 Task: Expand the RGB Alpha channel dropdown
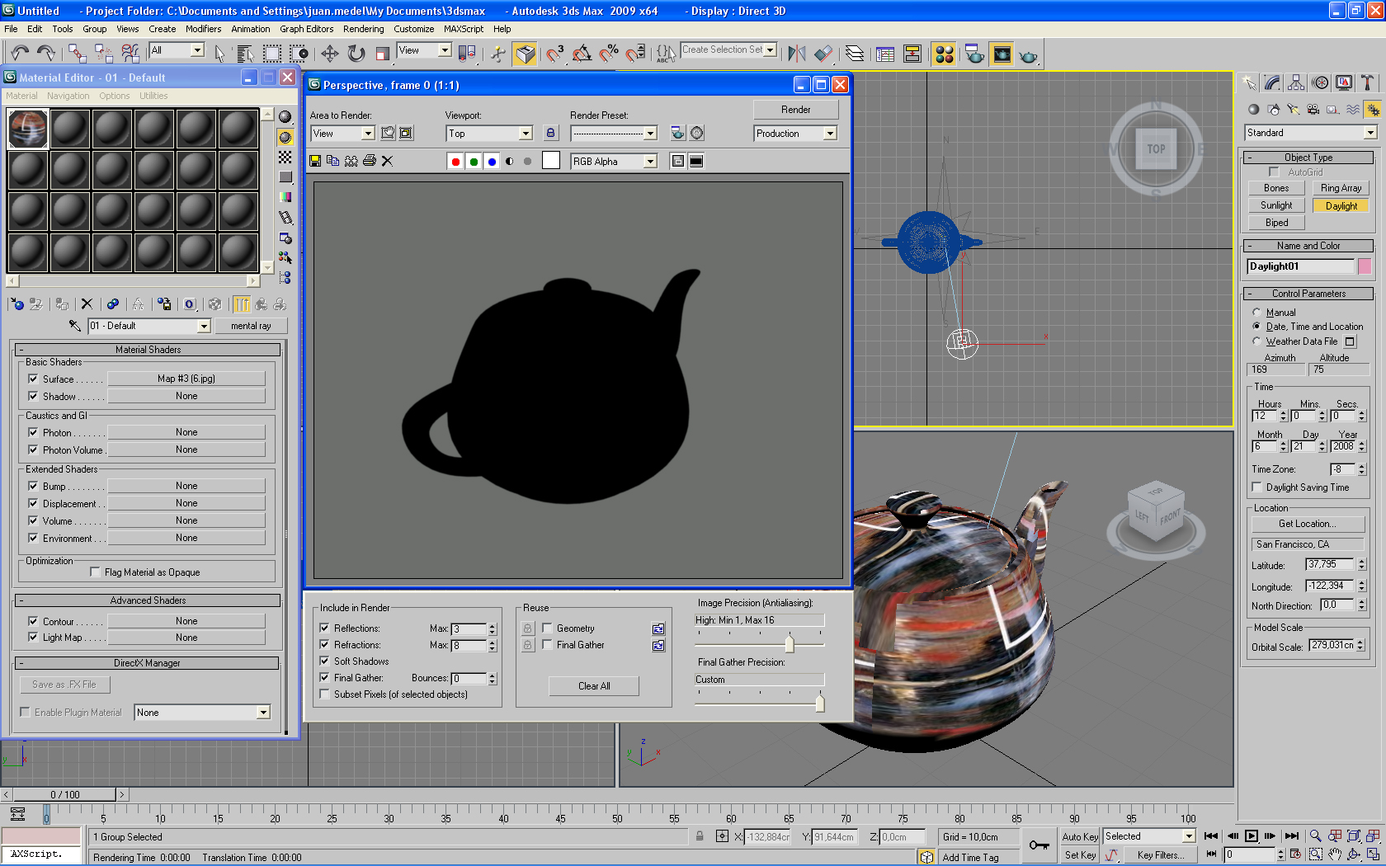click(x=650, y=162)
